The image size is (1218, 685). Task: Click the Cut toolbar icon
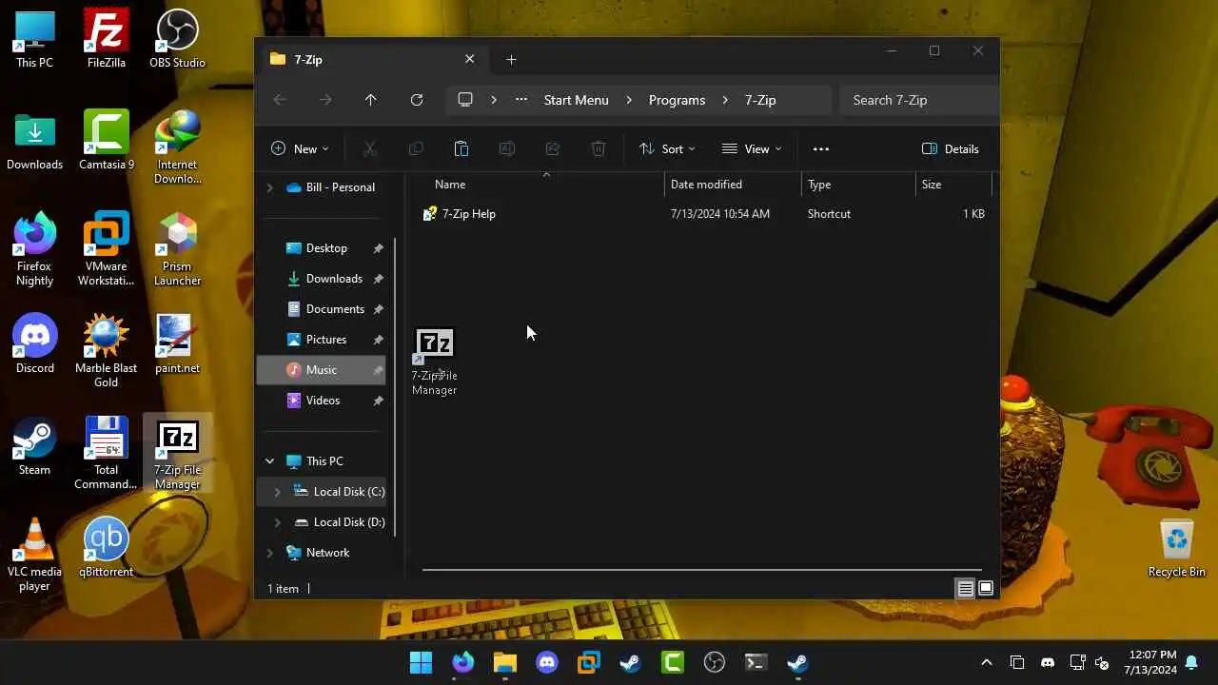(370, 148)
